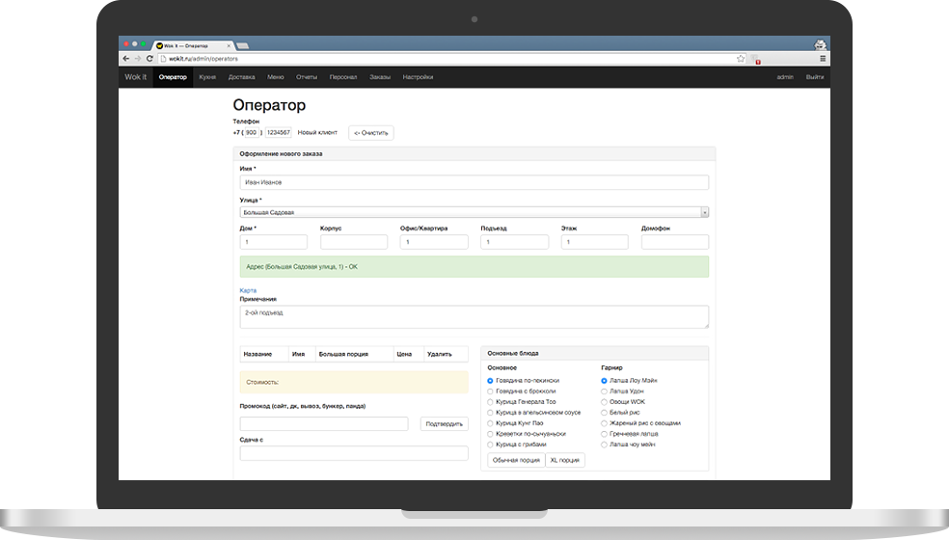Select Говядина с брокколи main dish
This screenshot has height=540, width=949.
(490, 391)
